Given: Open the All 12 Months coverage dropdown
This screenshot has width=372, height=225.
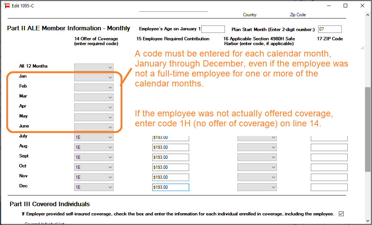Looking at the screenshot, I should 94,67.
